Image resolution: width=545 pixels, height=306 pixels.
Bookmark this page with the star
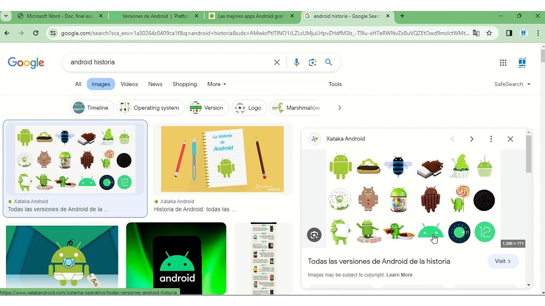tap(489, 33)
